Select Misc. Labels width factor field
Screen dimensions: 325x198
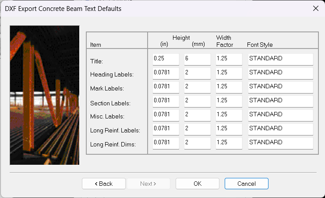click(229, 115)
